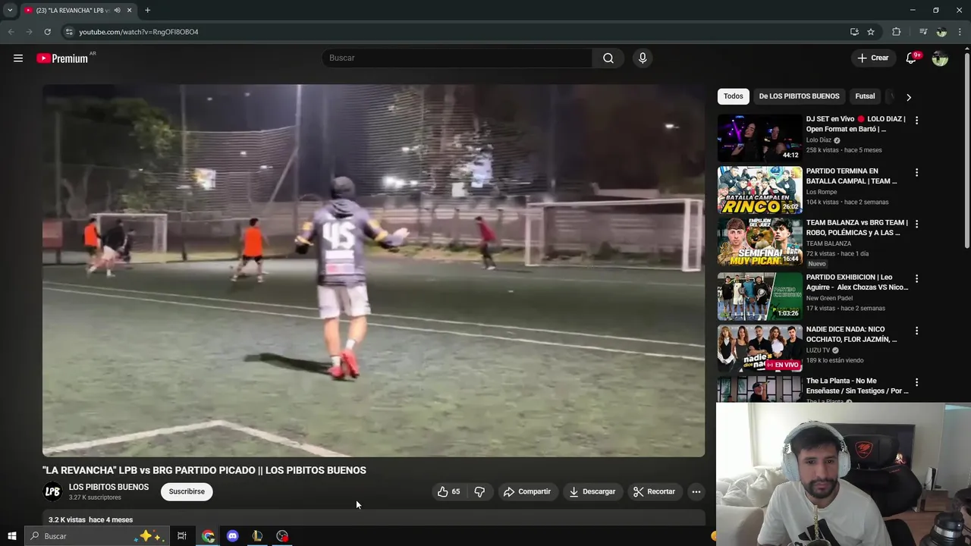This screenshot has height=546, width=971.
Task: Open the Chrome profile avatar
Action: click(x=941, y=32)
